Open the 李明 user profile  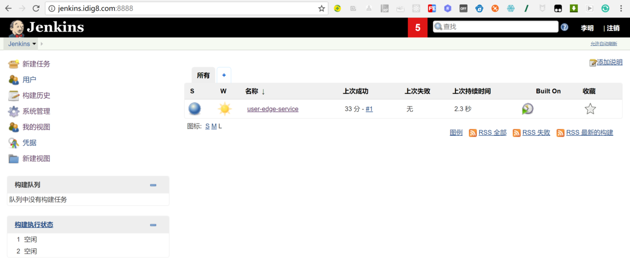pyautogui.click(x=587, y=28)
